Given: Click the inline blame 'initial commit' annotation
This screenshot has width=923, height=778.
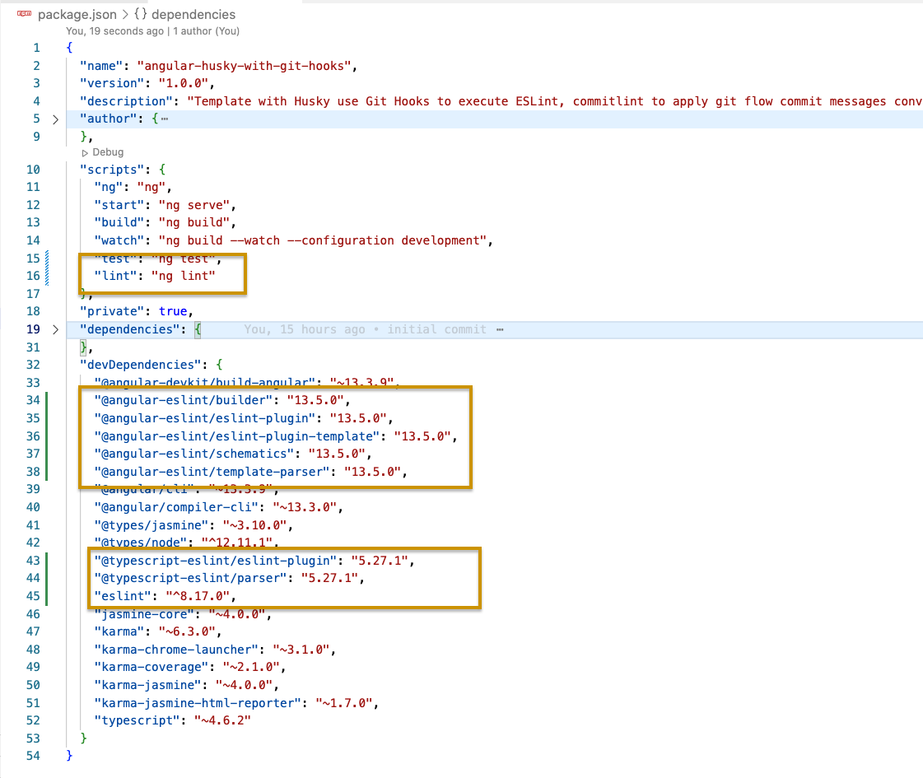Looking at the screenshot, I should (x=436, y=329).
